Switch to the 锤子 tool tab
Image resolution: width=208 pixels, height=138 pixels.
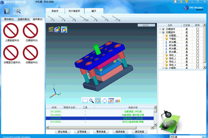tap(94, 11)
